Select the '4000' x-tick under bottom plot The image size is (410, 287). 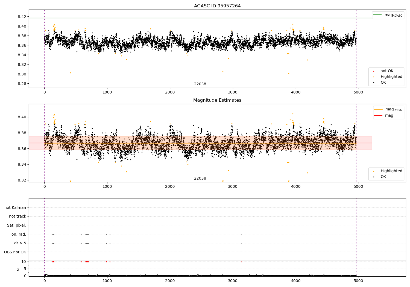(x=296, y=281)
